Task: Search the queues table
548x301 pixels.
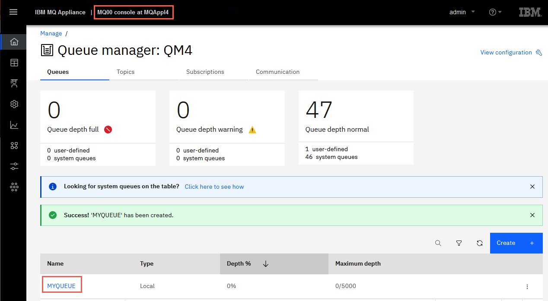Action: pyautogui.click(x=438, y=243)
